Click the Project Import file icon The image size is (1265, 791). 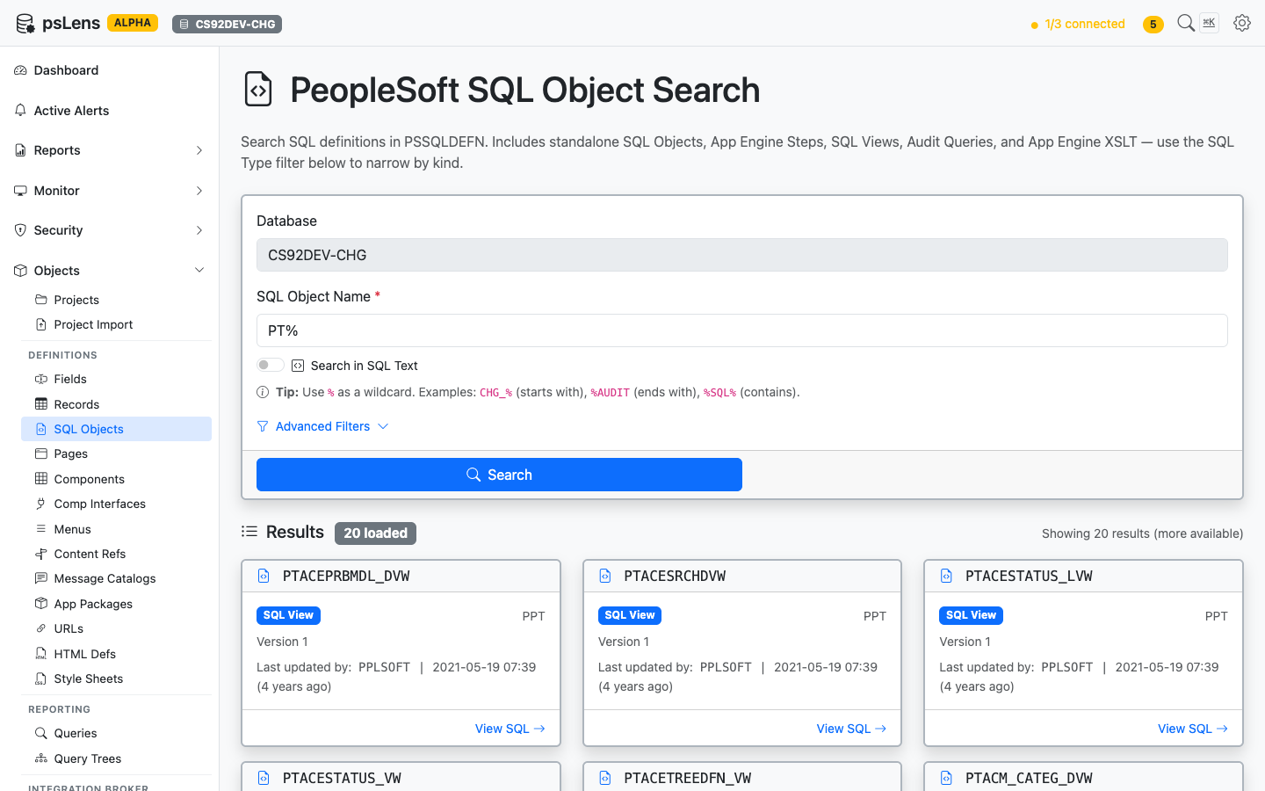[x=41, y=324]
